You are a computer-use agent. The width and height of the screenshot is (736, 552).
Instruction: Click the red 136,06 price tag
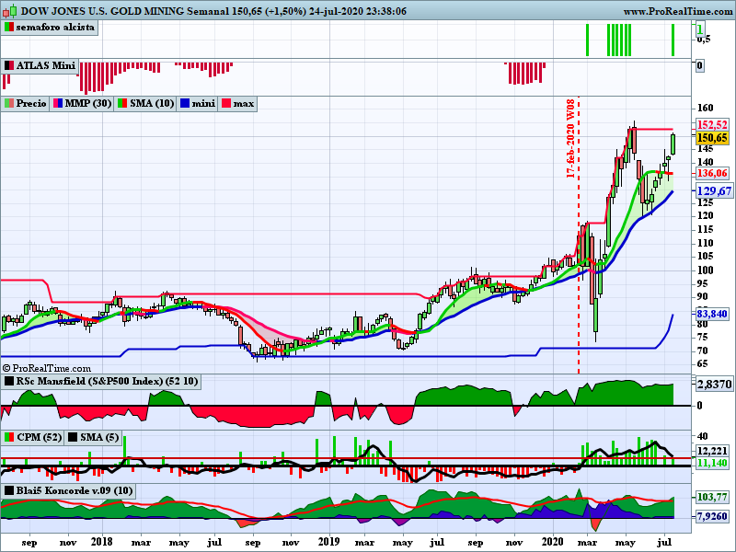coord(711,173)
